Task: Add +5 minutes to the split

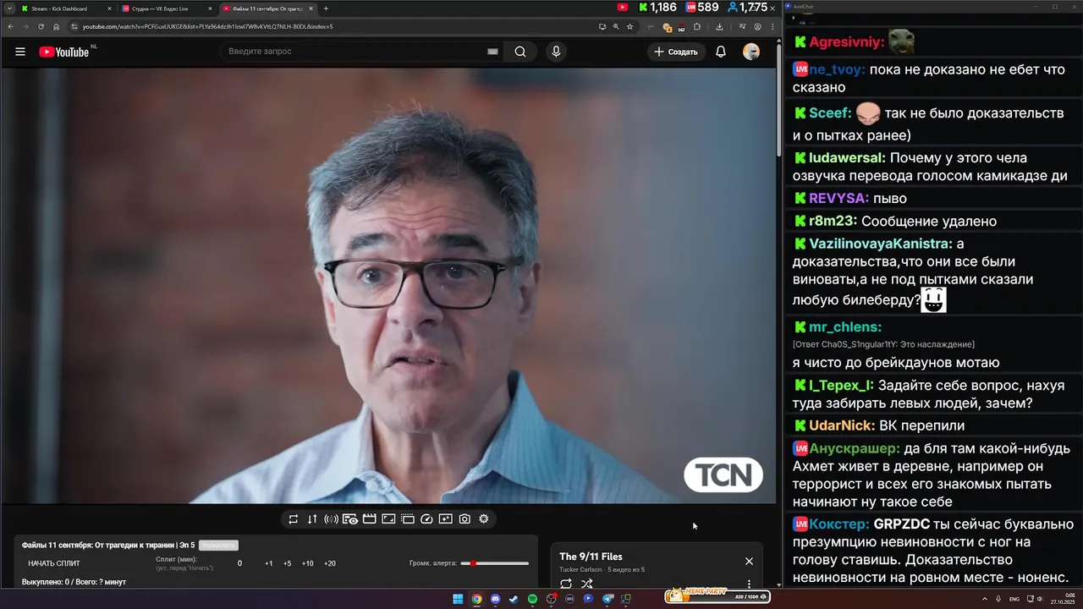Action: [x=288, y=563]
